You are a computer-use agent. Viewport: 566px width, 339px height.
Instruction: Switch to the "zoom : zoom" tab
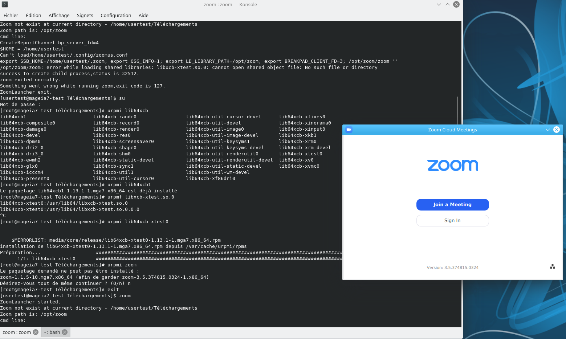17,332
